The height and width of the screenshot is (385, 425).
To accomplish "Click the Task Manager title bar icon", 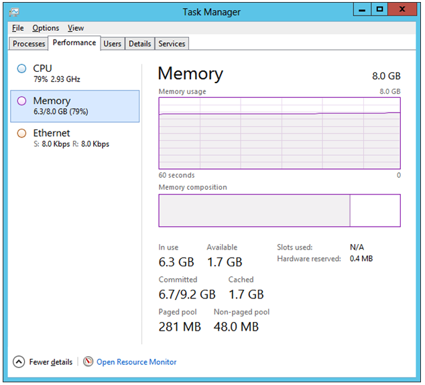I will click(14, 12).
